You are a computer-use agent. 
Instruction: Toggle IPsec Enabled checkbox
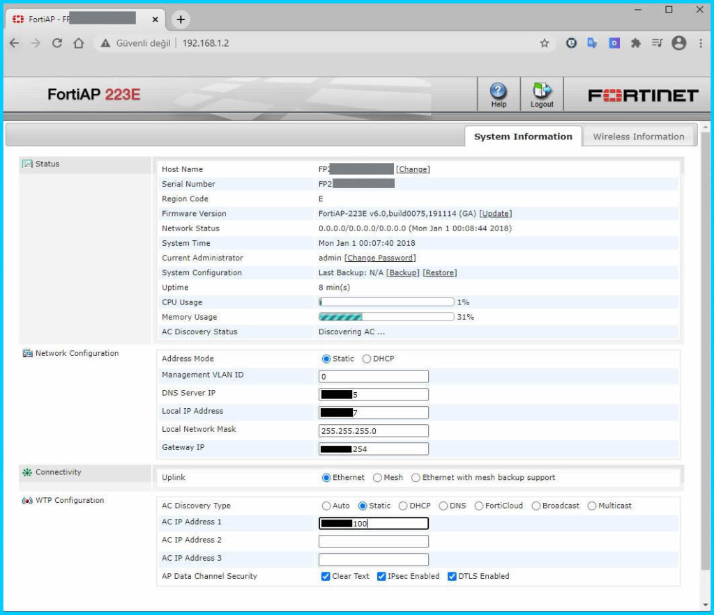381,576
